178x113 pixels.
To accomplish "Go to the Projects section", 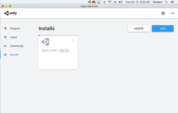I will 15,28.
